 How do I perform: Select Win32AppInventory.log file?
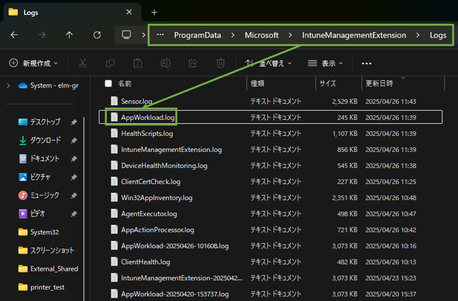[x=271, y=197]
